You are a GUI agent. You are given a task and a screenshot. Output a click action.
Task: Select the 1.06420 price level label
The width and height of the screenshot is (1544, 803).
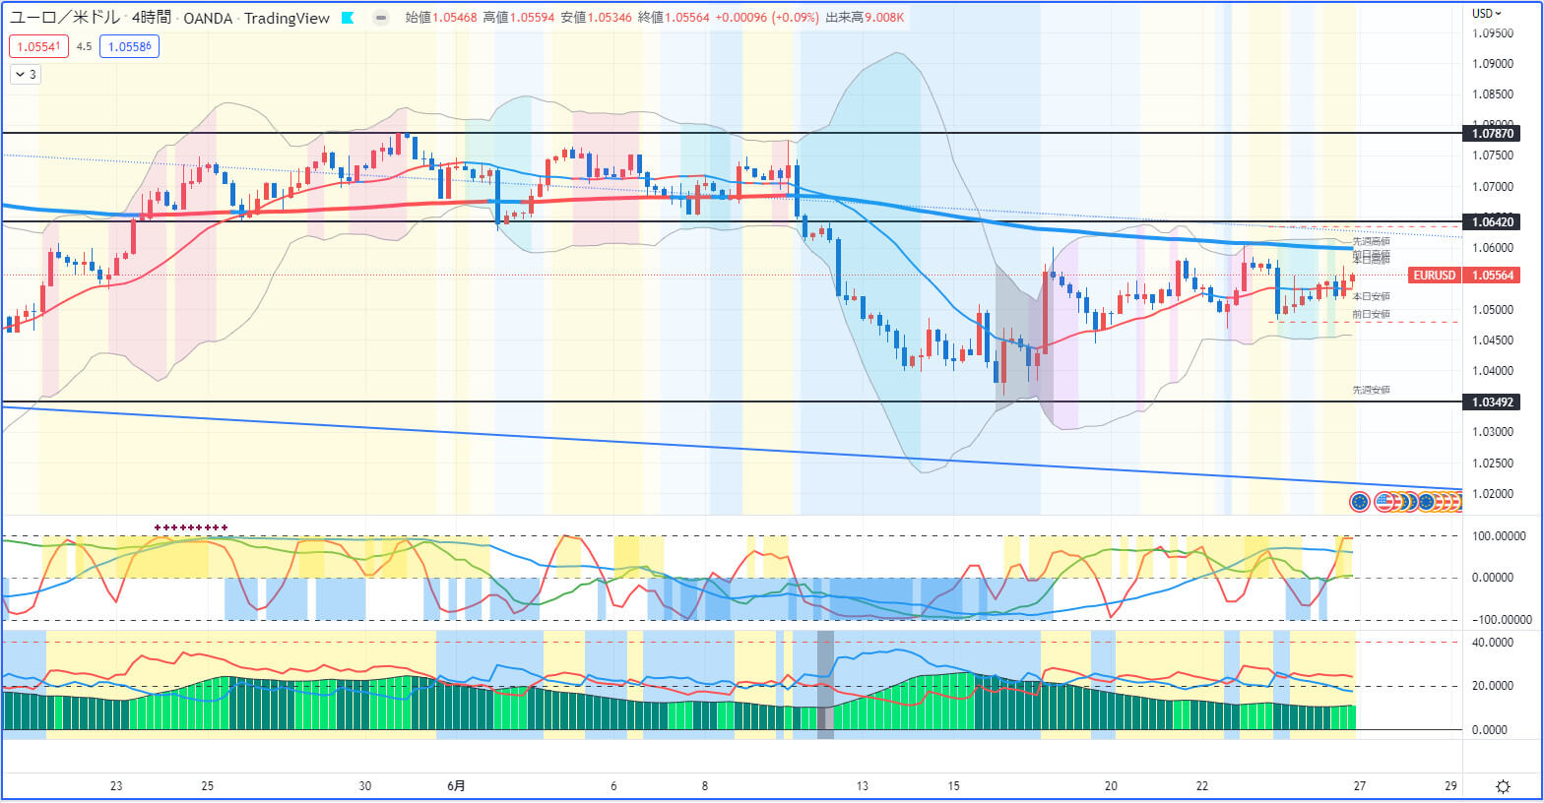pos(1492,222)
